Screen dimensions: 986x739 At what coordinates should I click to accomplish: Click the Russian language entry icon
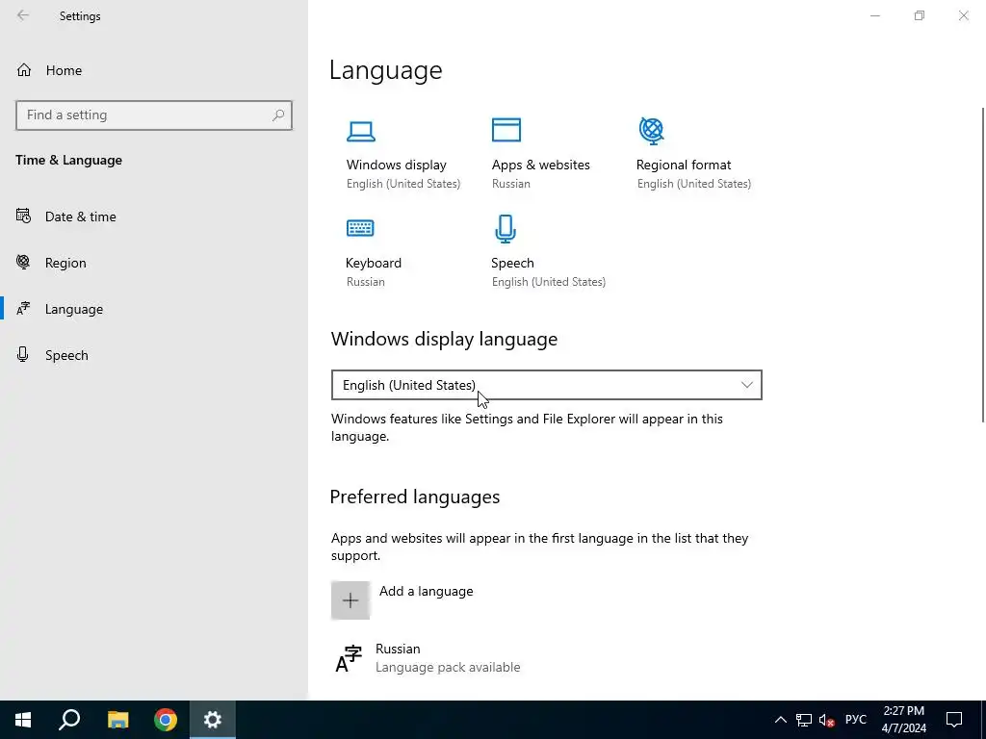(x=349, y=658)
